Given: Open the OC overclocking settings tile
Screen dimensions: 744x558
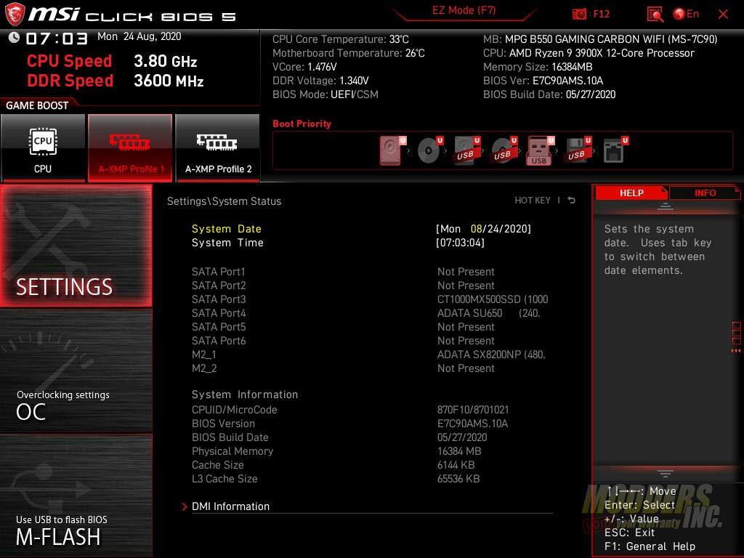Looking at the screenshot, I should (x=76, y=371).
